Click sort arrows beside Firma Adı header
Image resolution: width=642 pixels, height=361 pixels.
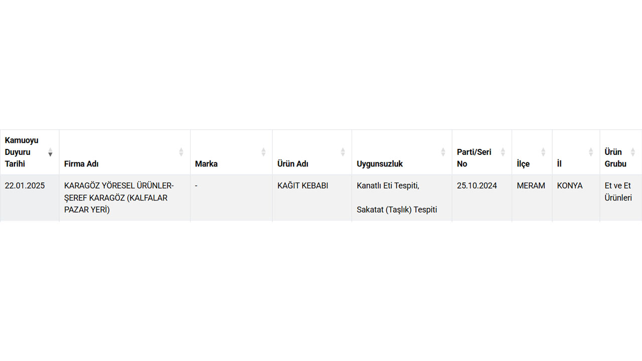[x=181, y=152]
